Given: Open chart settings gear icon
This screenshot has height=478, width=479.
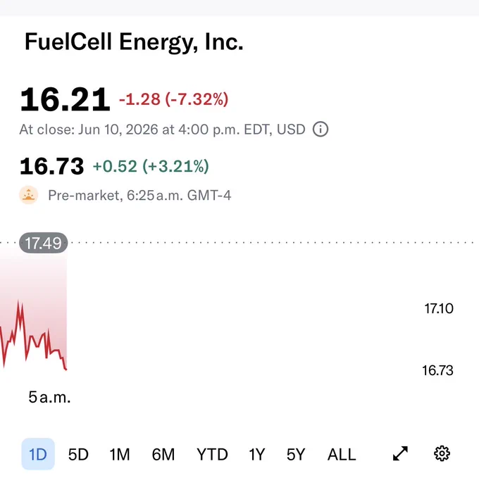Looking at the screenshot, I should [442, 453].
